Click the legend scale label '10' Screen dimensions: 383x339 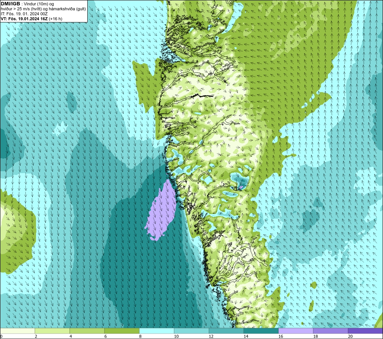coord(176,336)
